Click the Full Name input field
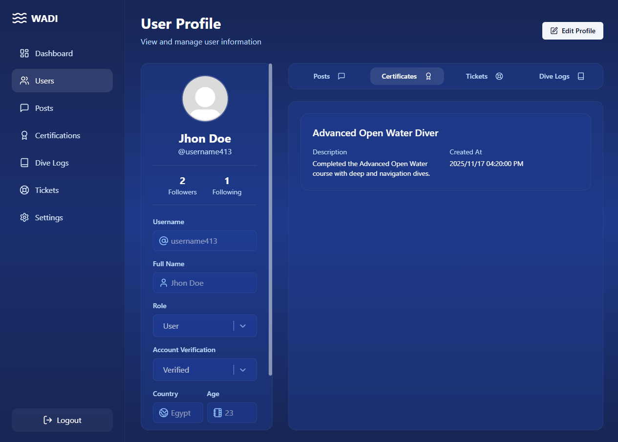Viewport: 618px width, 442px height. [x=205, y=283]
